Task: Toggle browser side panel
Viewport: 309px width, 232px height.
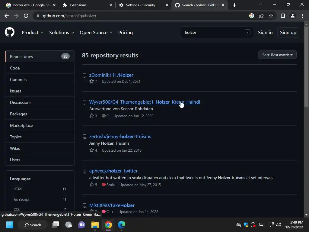Action: (283, 16)
